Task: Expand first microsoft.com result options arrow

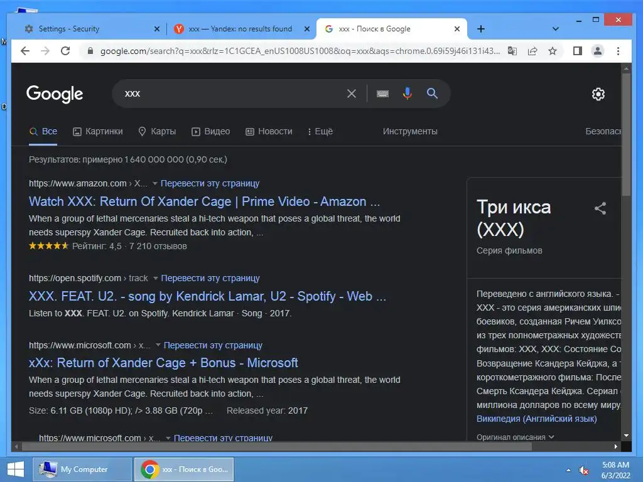Action: tap(158, 345)
